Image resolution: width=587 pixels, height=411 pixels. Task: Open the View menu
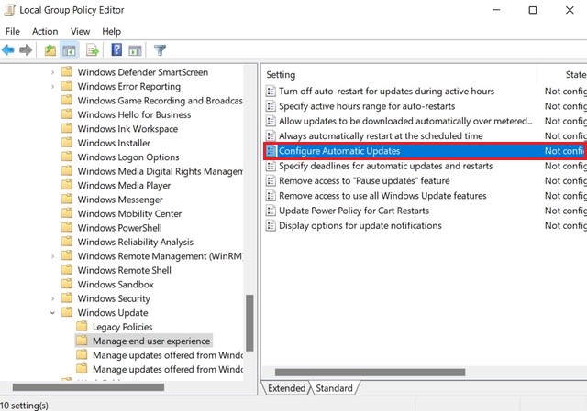pos(80,32)
